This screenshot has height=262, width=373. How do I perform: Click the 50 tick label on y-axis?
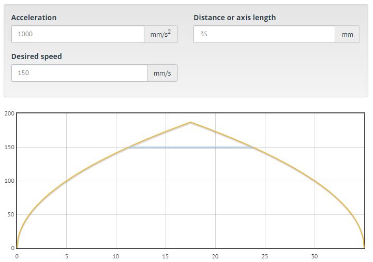[x=10, y=215]
